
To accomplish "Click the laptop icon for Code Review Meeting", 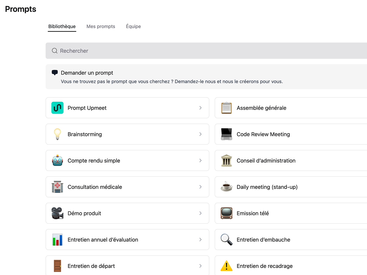I will [x=227, y=134].
